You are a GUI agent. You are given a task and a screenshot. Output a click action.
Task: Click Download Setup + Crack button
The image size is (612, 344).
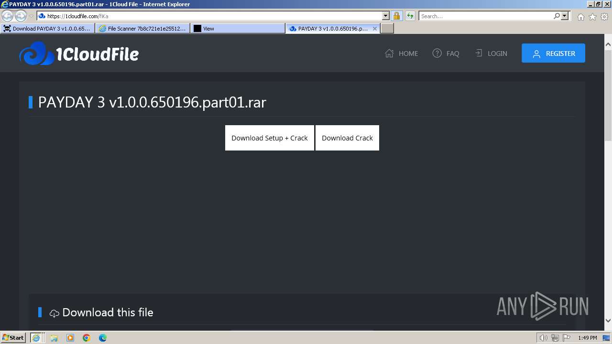[270, 138]
